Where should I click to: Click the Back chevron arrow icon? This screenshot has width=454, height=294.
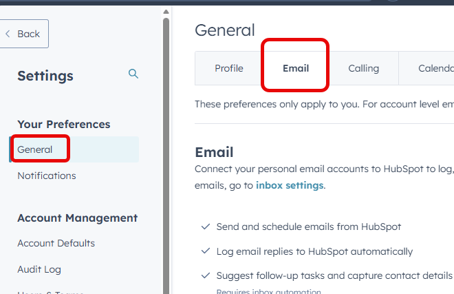[8, 34]
